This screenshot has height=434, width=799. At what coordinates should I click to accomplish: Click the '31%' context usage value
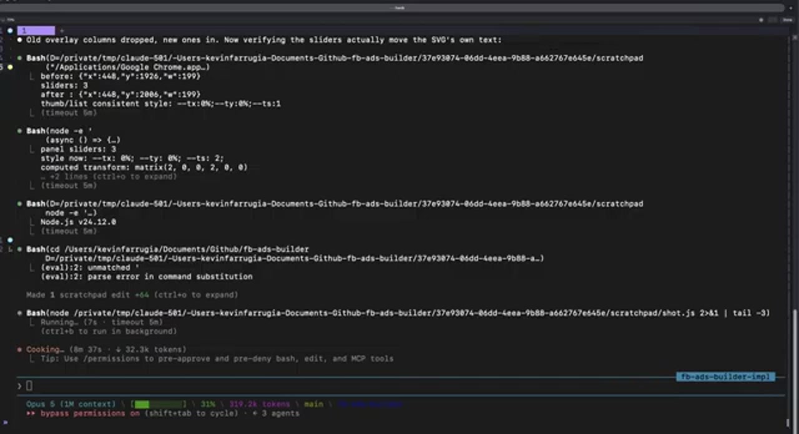(208, 404)
